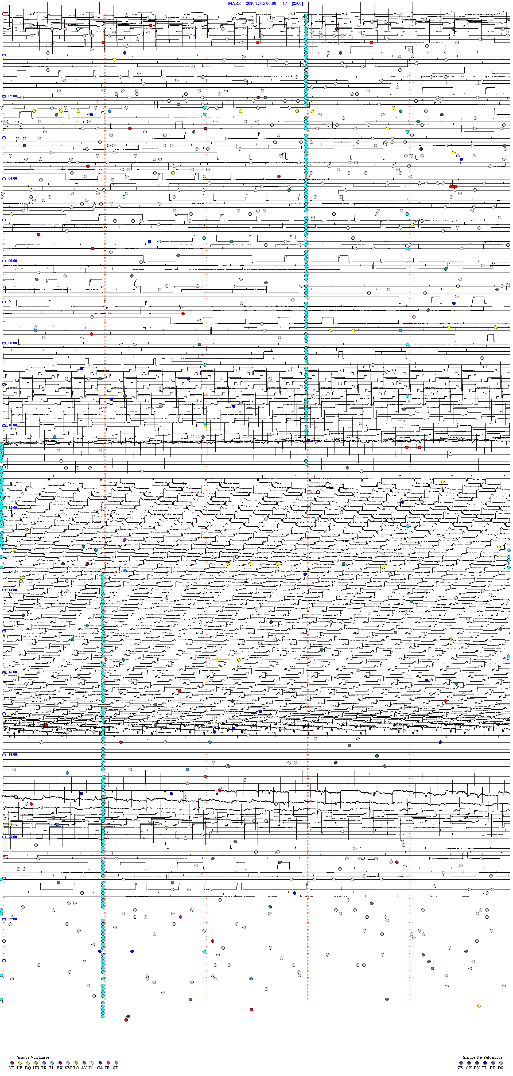
Task: Click the light pink SM legend dot
Action: (x=68, y=1063)
